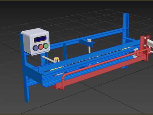Click the blue LCD display on control box
This screenshot has width=153, height=115.
click(x=40, y=39)
